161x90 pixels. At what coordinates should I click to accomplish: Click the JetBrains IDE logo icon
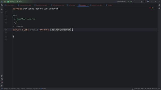coord(2,2)
